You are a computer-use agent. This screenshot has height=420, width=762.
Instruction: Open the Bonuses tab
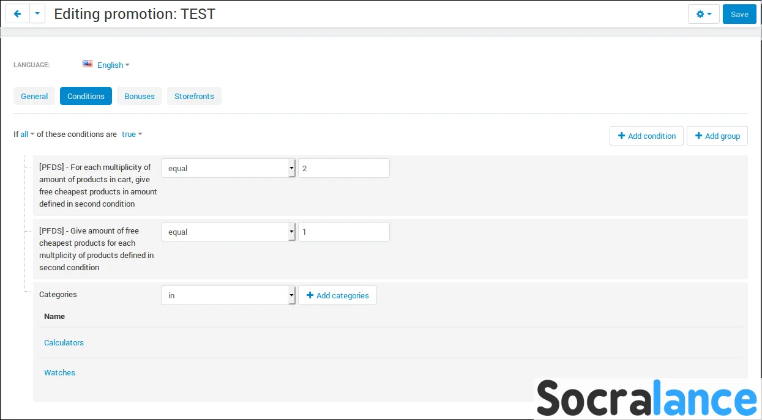[x=140, y=96]
